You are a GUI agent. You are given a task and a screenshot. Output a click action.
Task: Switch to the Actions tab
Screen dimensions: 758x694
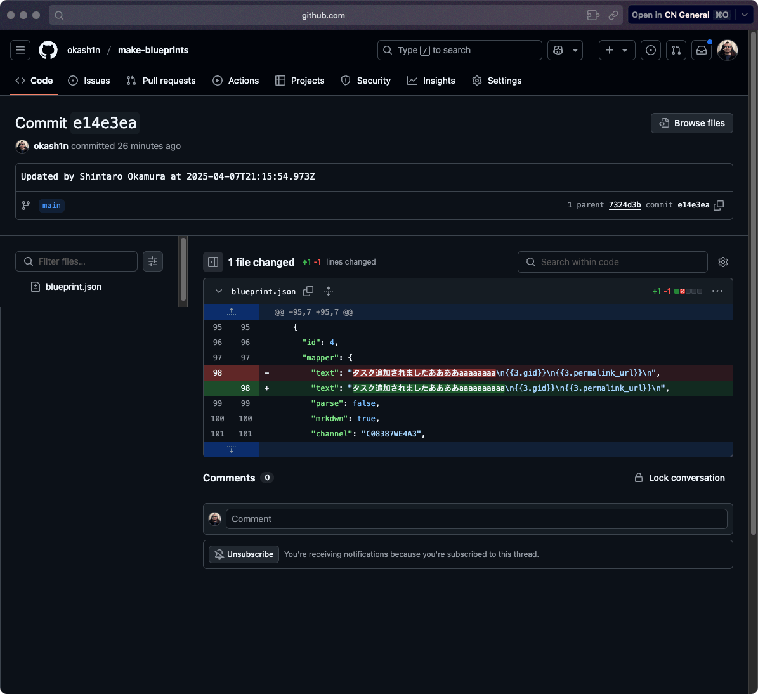point(236,81)
